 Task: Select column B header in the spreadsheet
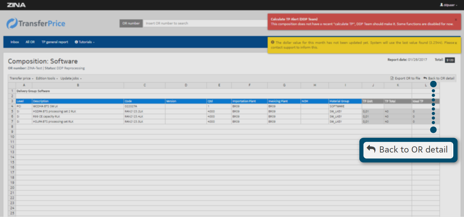(78, 85)
